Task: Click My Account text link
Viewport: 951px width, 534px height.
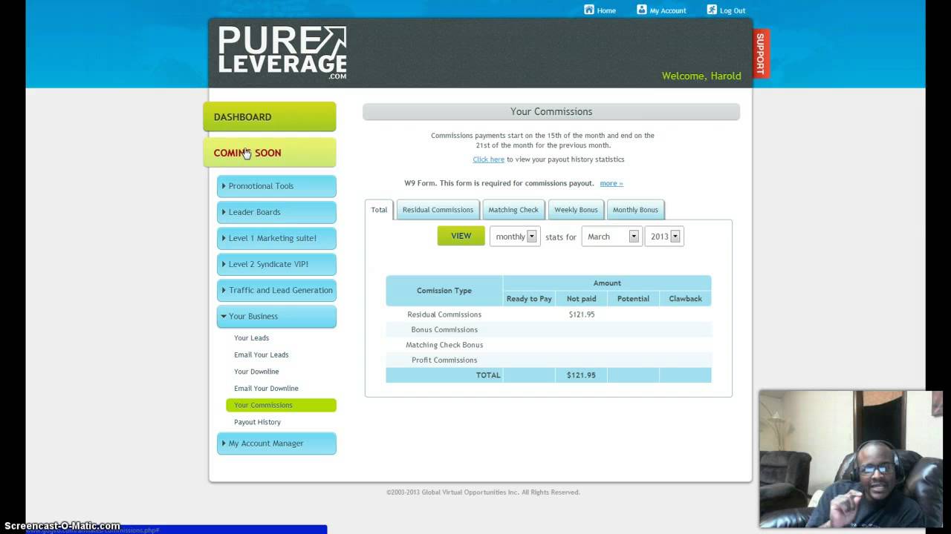Action: tap(668, 11)
